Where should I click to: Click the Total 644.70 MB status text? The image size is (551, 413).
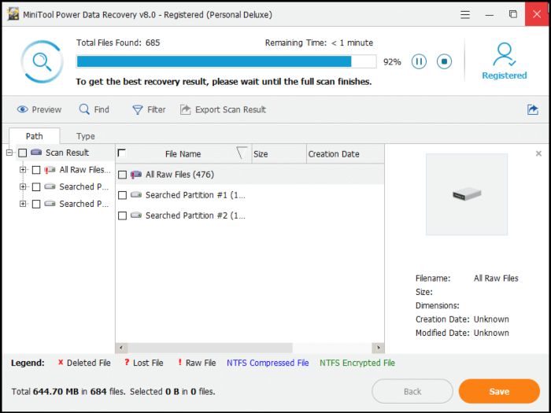pos(68,391)
